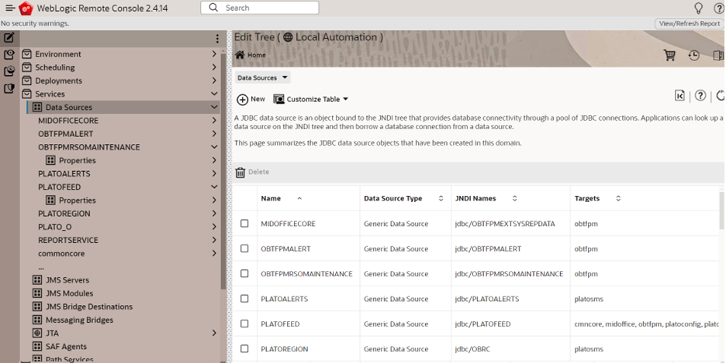Sort the table by Data Source Type
The image size is (726, 363).
coord(441,198)
